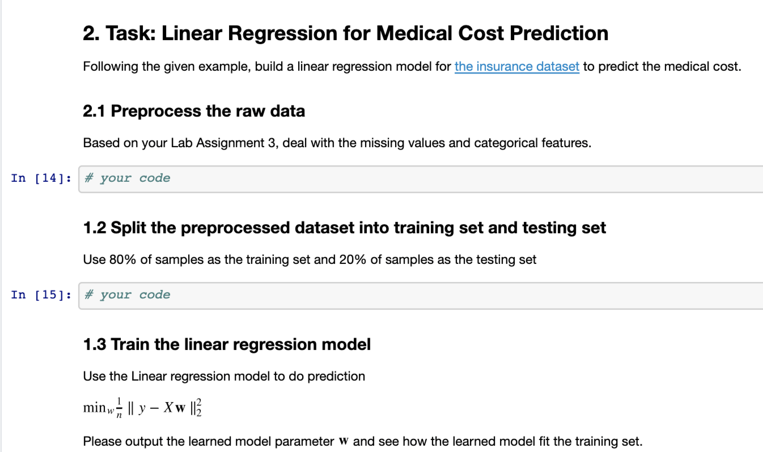This screenshot has width=763, height=452.
Task: Click the text about Lab Assignment 3
Action: click(x=337, y=143)
